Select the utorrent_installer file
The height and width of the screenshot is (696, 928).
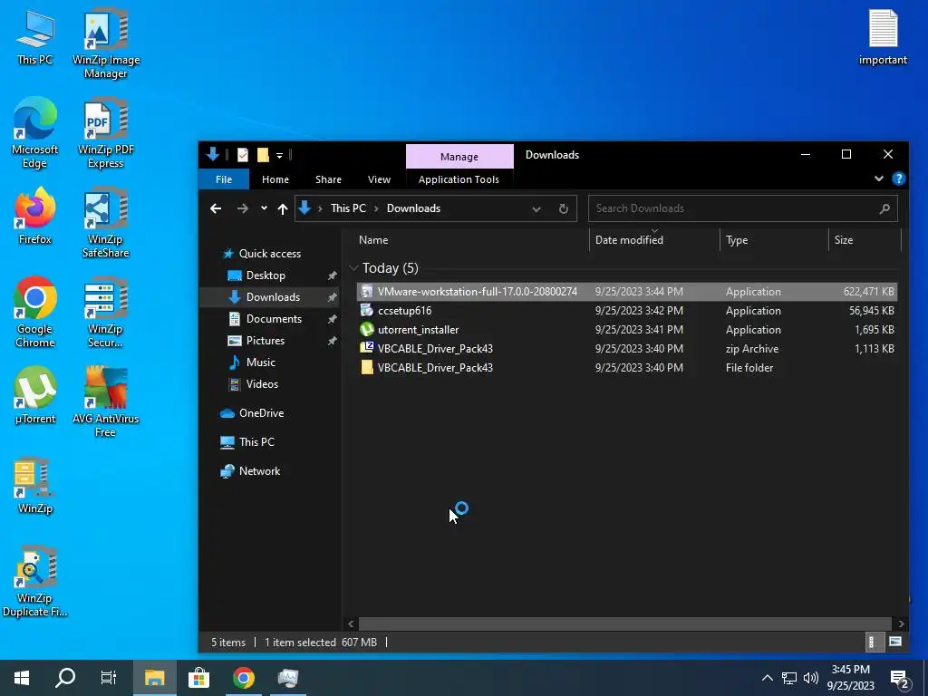pyautogui.click(x=627, y=330)
